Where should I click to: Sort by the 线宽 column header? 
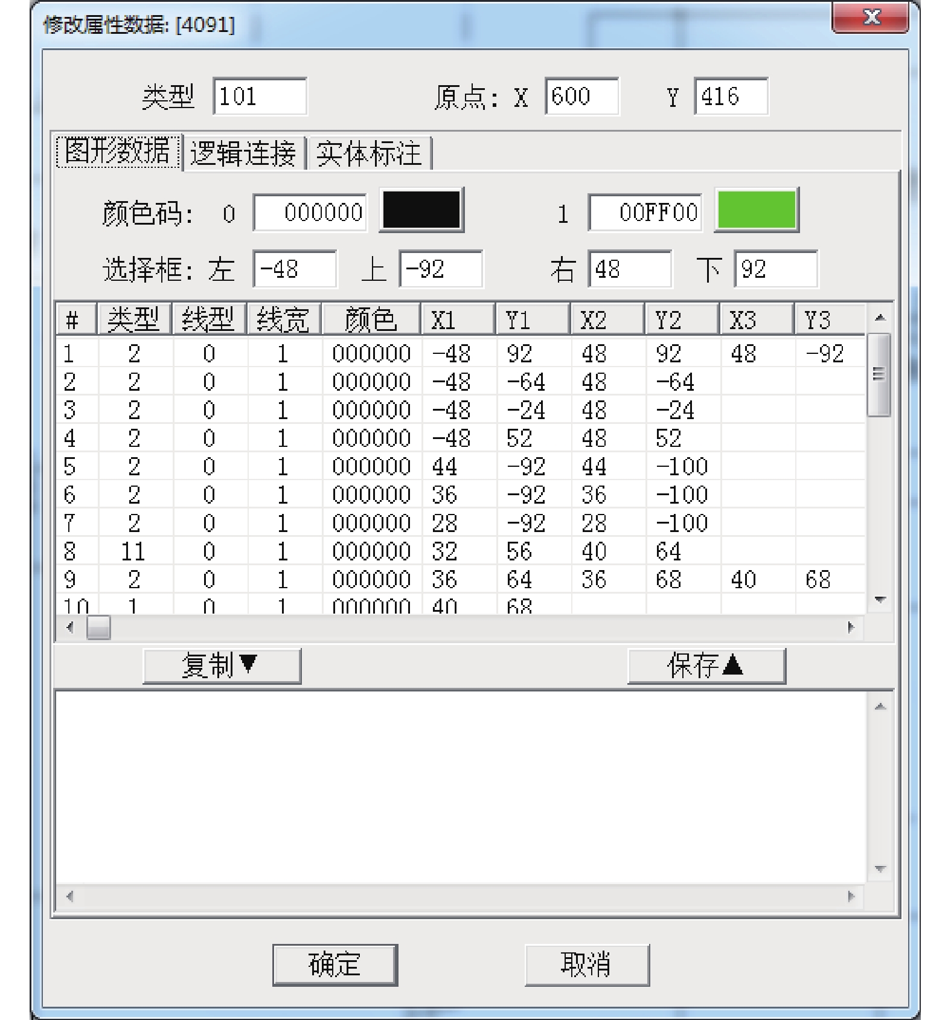(x=283, y=319)
